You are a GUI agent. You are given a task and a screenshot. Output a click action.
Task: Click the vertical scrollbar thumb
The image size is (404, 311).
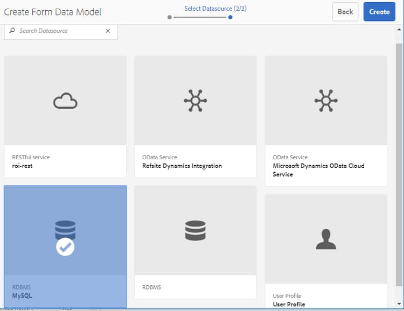[399, 165]
